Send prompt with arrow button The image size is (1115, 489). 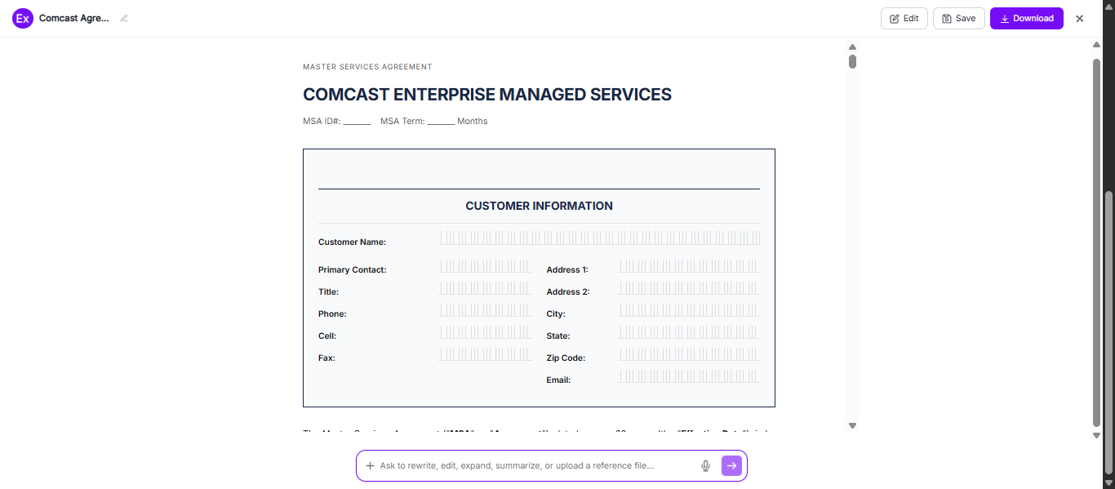pyautogui.click(x=731, y=465)
